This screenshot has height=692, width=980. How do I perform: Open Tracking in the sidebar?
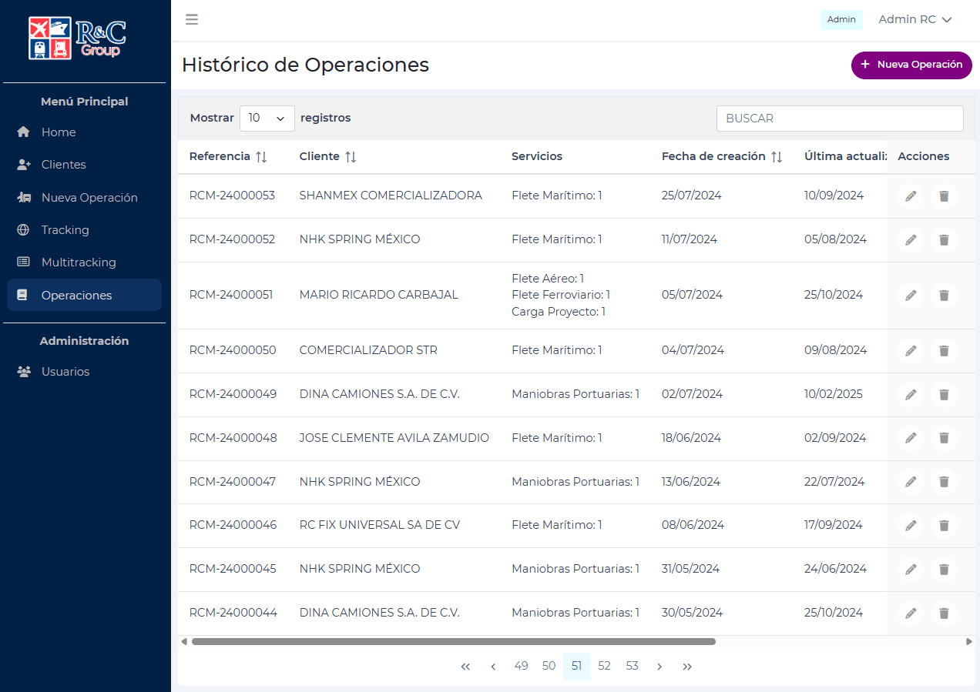coord(85,230)
